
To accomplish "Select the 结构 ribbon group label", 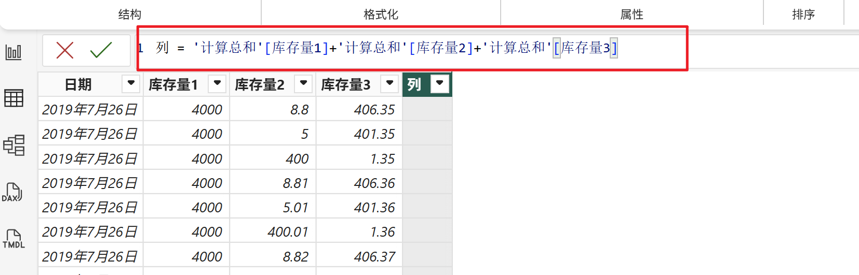I will 129,15.
